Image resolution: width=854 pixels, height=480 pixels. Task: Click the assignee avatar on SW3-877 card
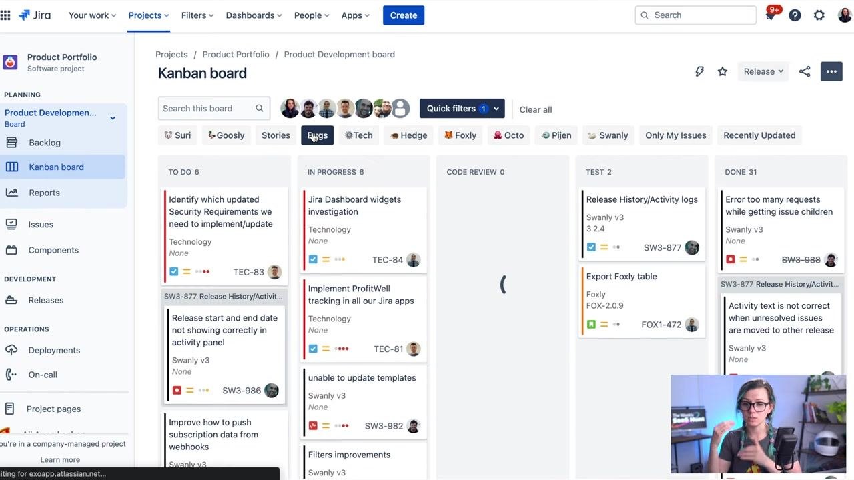(692, 247)
